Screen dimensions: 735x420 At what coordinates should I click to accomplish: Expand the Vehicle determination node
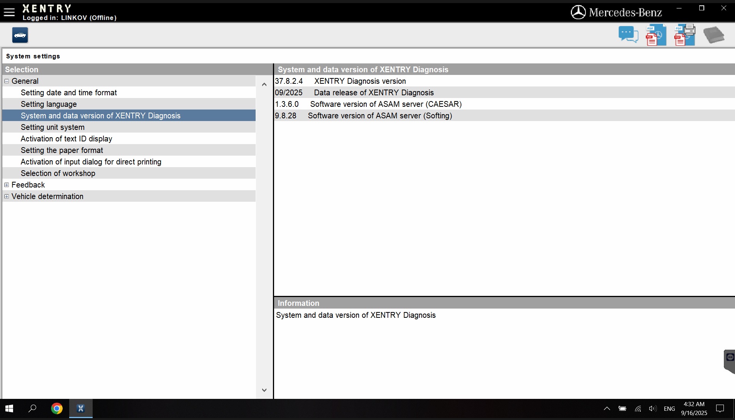pos(7,196)
